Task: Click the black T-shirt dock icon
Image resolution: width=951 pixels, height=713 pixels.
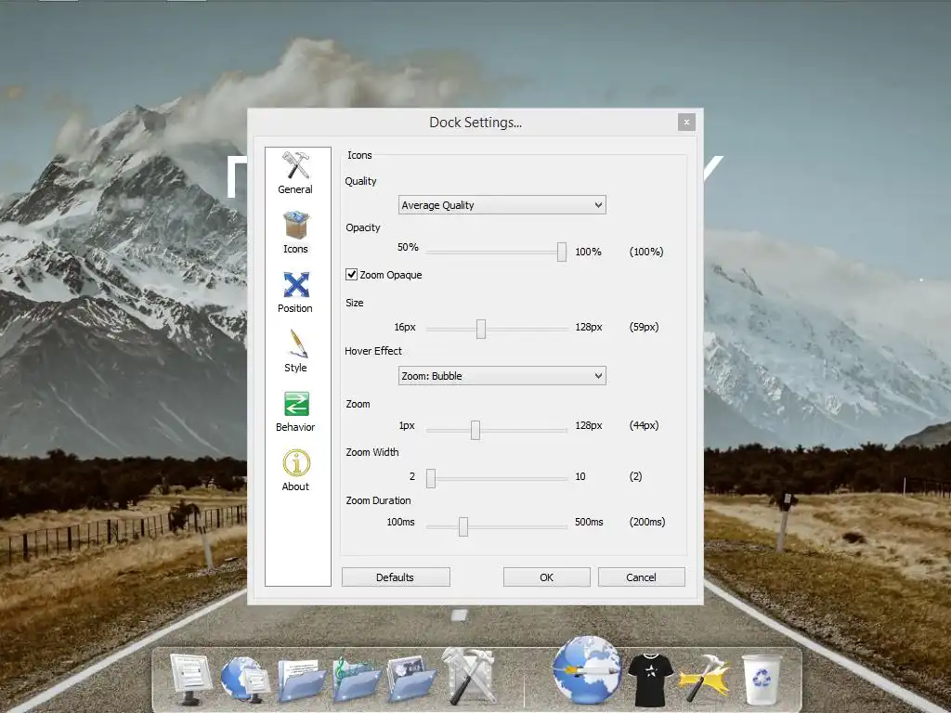Action: [650, 679]
